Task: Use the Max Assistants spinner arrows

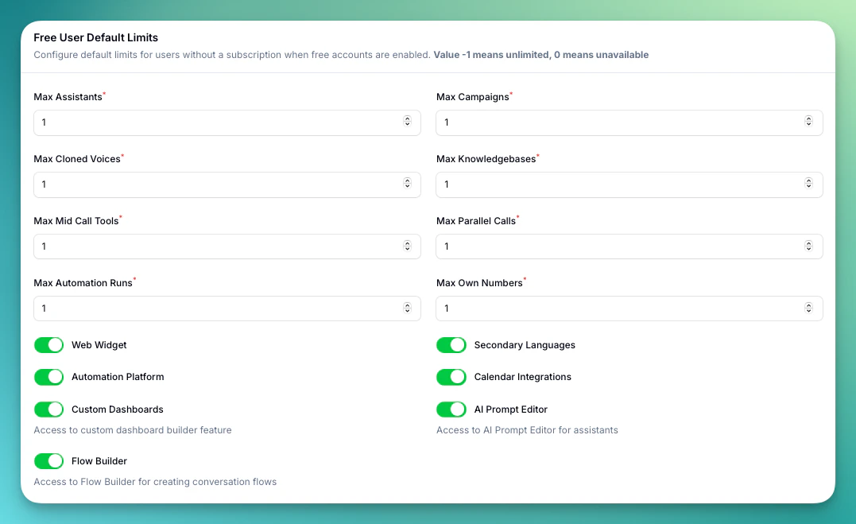Action: pos(407,121)
